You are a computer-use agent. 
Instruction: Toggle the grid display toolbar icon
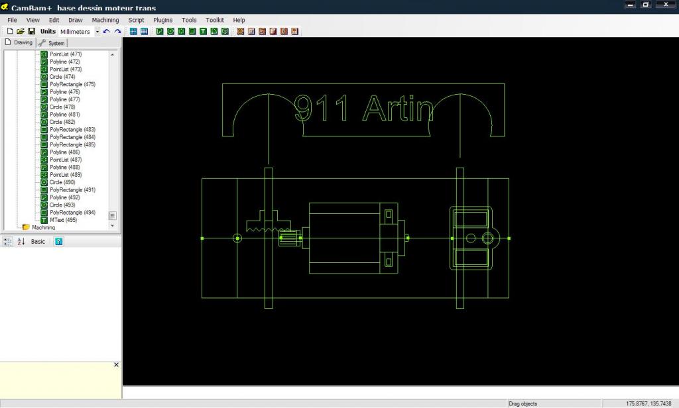point(144,31)
